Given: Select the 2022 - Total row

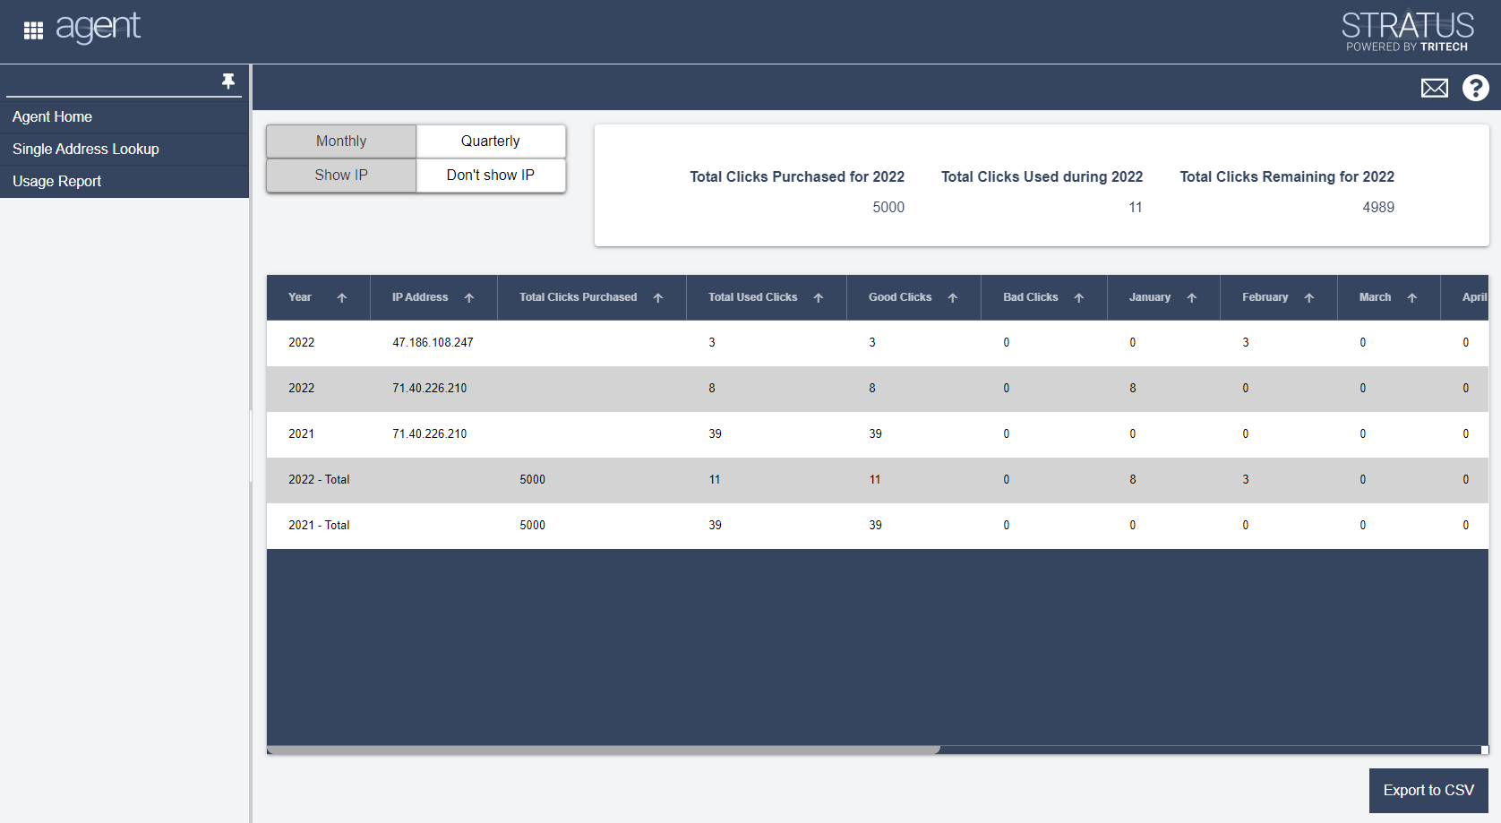Looking at the screenshot, I should [x=319, y=480].
